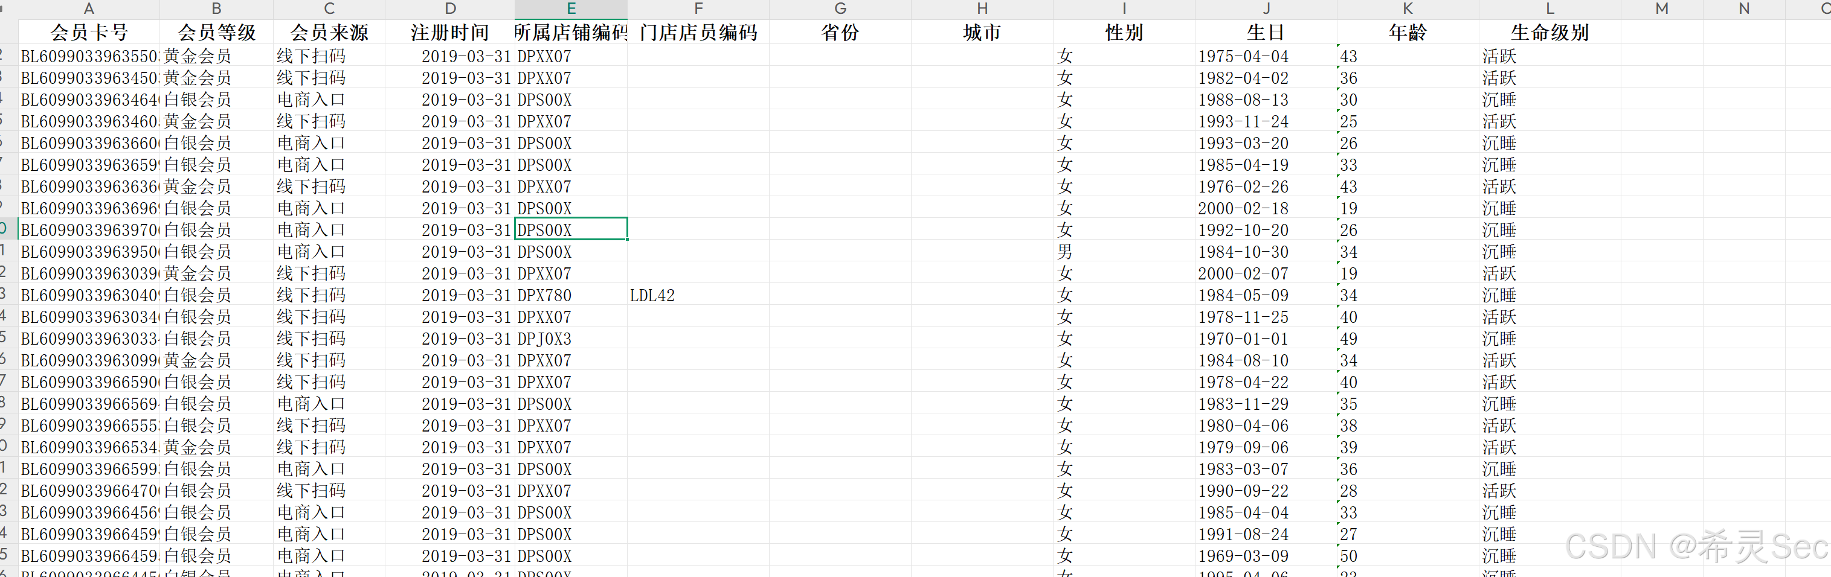Screen dimensions: 1831x577
Task: Click the 年龄 header cell
Action: point(1408,32)
